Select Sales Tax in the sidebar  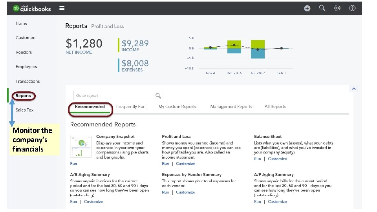click(24, 110)
